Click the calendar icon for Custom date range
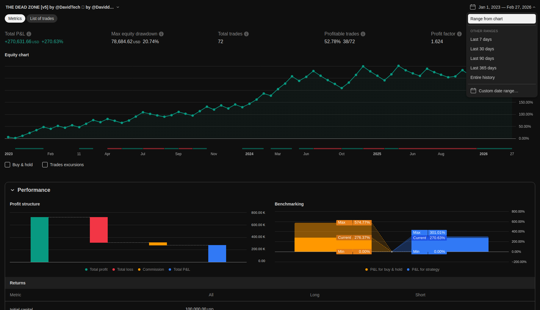The width and height of the screenshot is (540, 310). coord(473,91)
